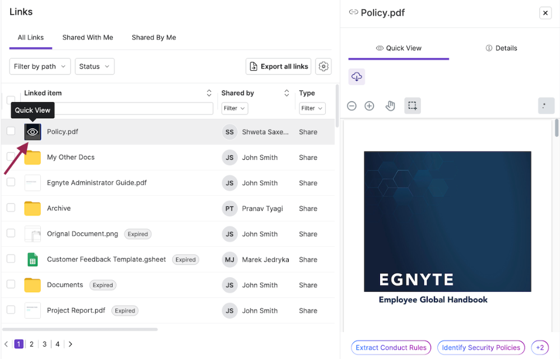Open the Status dropdown
This screenshot has width=560, height=359.
95,66
